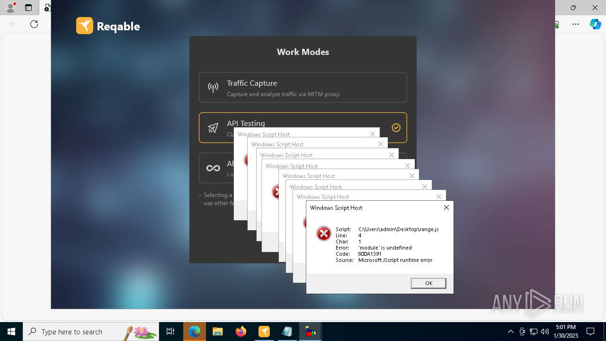Show hidden system tray icons
The height and width of the screenshot is (341, 606).
tap(511, 332)
